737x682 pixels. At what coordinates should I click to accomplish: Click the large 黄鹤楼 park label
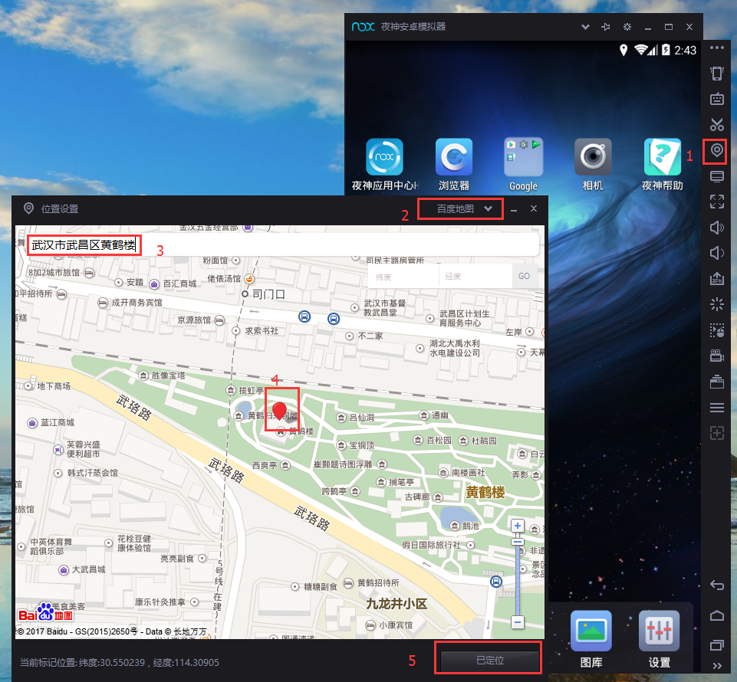tap(485, 492)
